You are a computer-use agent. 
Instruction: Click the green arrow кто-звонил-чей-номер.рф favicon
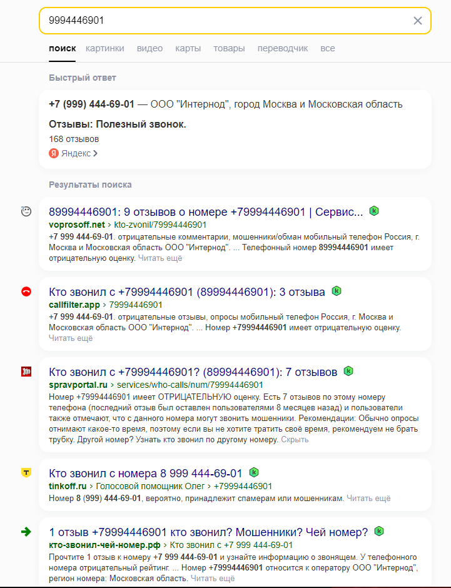pyautogui.click(x=26, y=532)
